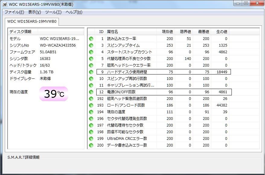This screenshot has width=265, height=175.
Task: Select the データ書き込みエラー数 attribute name
Action: (127, 145)
